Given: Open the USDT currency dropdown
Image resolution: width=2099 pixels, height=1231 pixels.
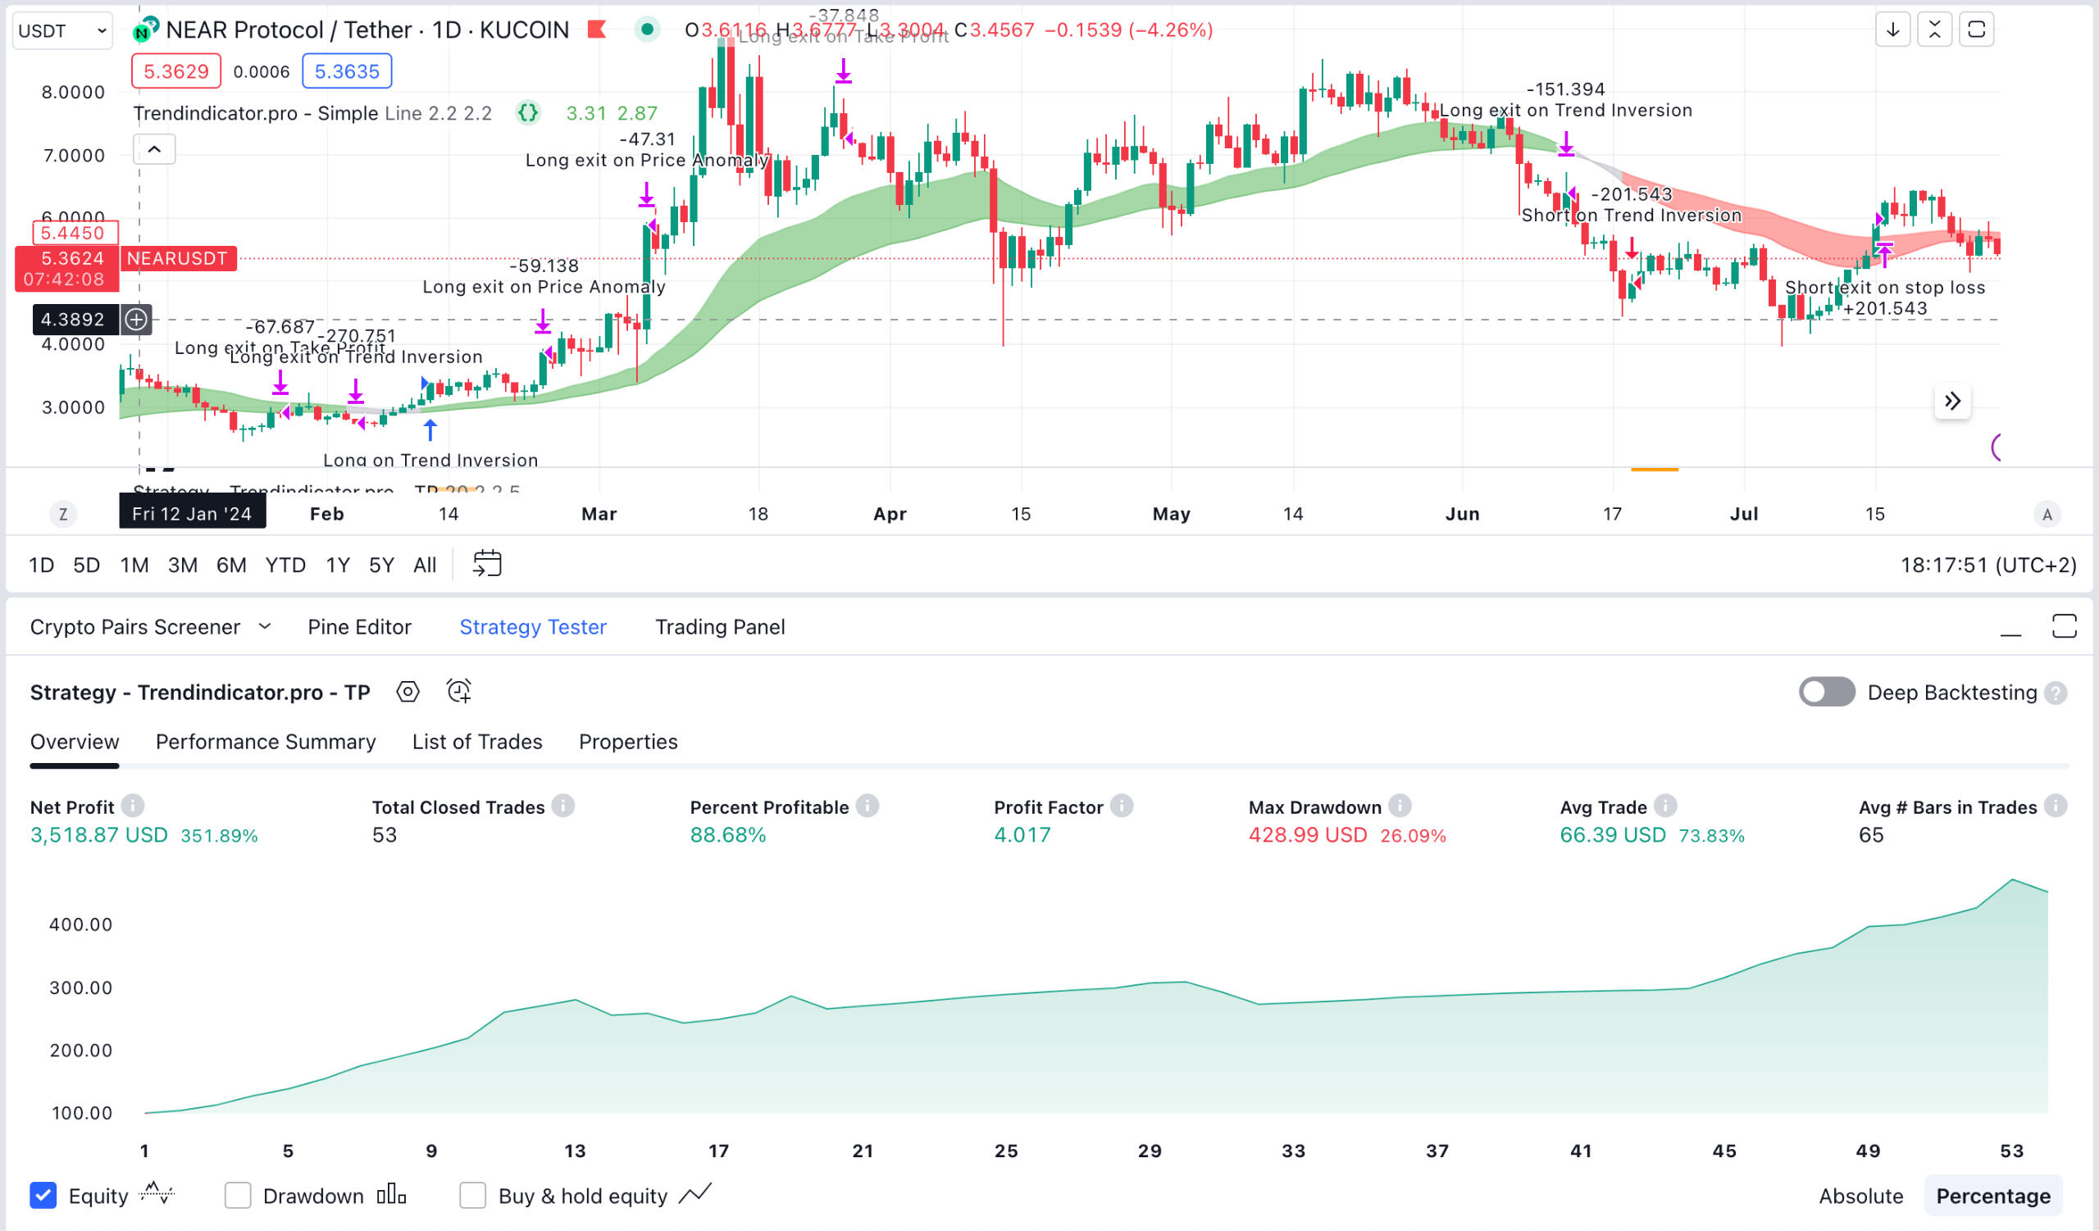Looking at the screenshot, I should point(61,30).
